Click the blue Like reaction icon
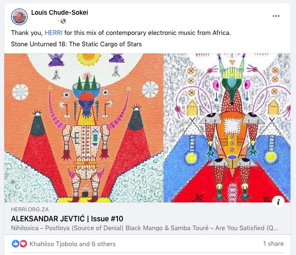The width and height of the screenshot is (296, 255). pyautogui.click(x=15, y=244)
